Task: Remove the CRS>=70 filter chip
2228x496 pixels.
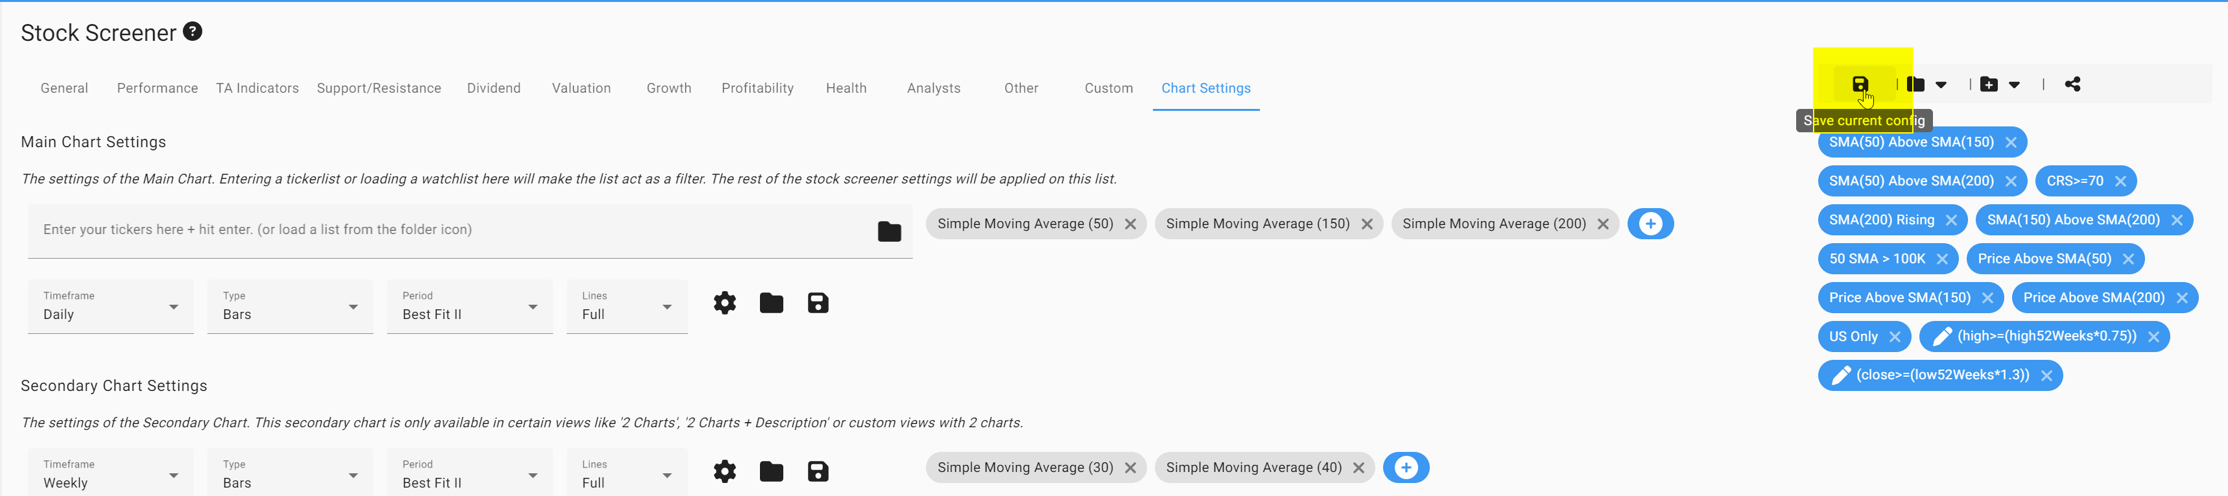Action: point(2120,182)
